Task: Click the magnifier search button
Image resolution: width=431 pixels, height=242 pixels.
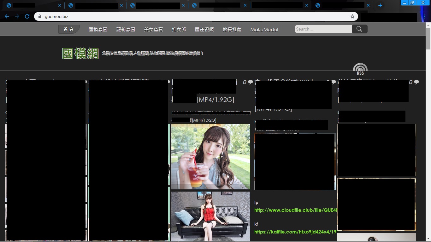Action: [x=359, y=29]
